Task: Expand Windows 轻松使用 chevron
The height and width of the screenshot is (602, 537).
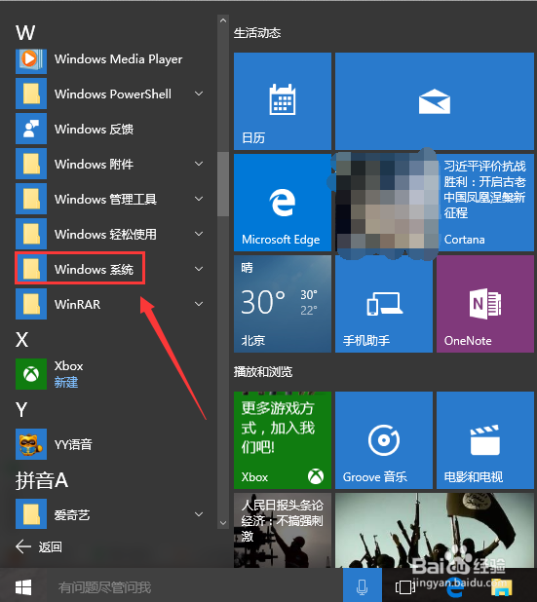Action: click(199, 234)
